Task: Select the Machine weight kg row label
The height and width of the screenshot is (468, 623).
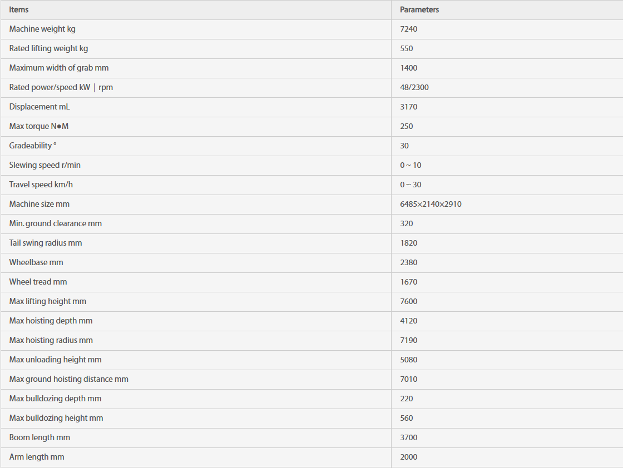Action: pyautogui.click(x=42, y=29)
